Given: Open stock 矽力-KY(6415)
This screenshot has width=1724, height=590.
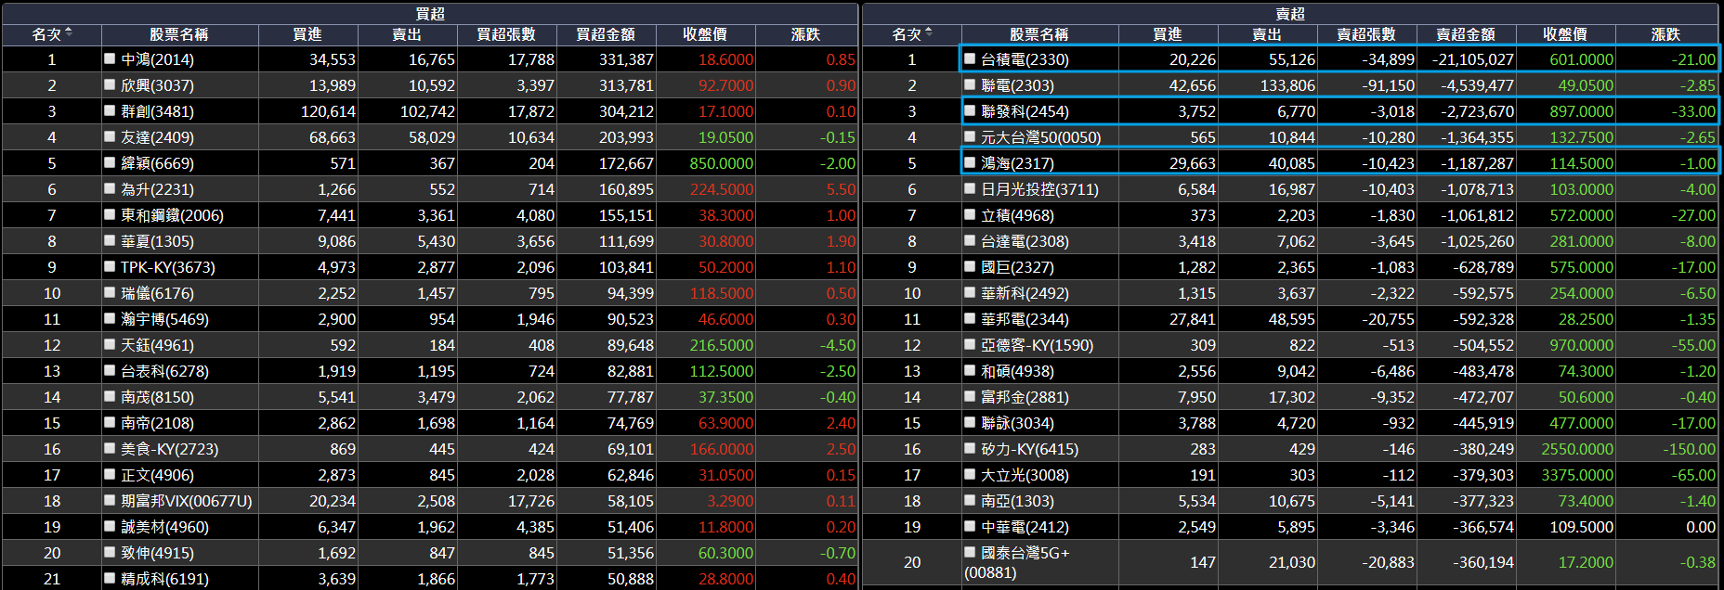Looking at the screenshot, I should pos(1030,449).
